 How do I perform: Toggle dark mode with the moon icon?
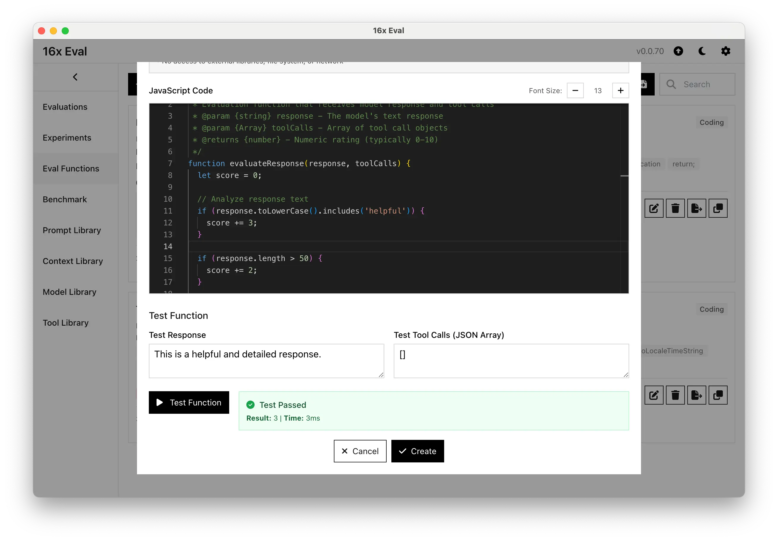pyautogui.click(x=702, y=51)
